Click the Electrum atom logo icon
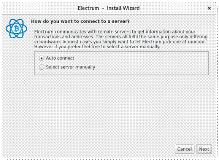219x161 pixels. tap(16, 29)
